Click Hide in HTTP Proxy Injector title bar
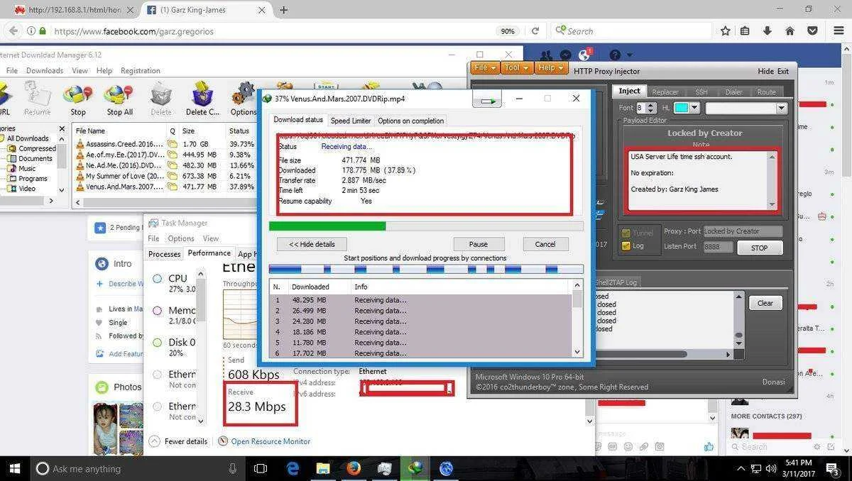The image size is (852, 481). click(x=765, y=71)
